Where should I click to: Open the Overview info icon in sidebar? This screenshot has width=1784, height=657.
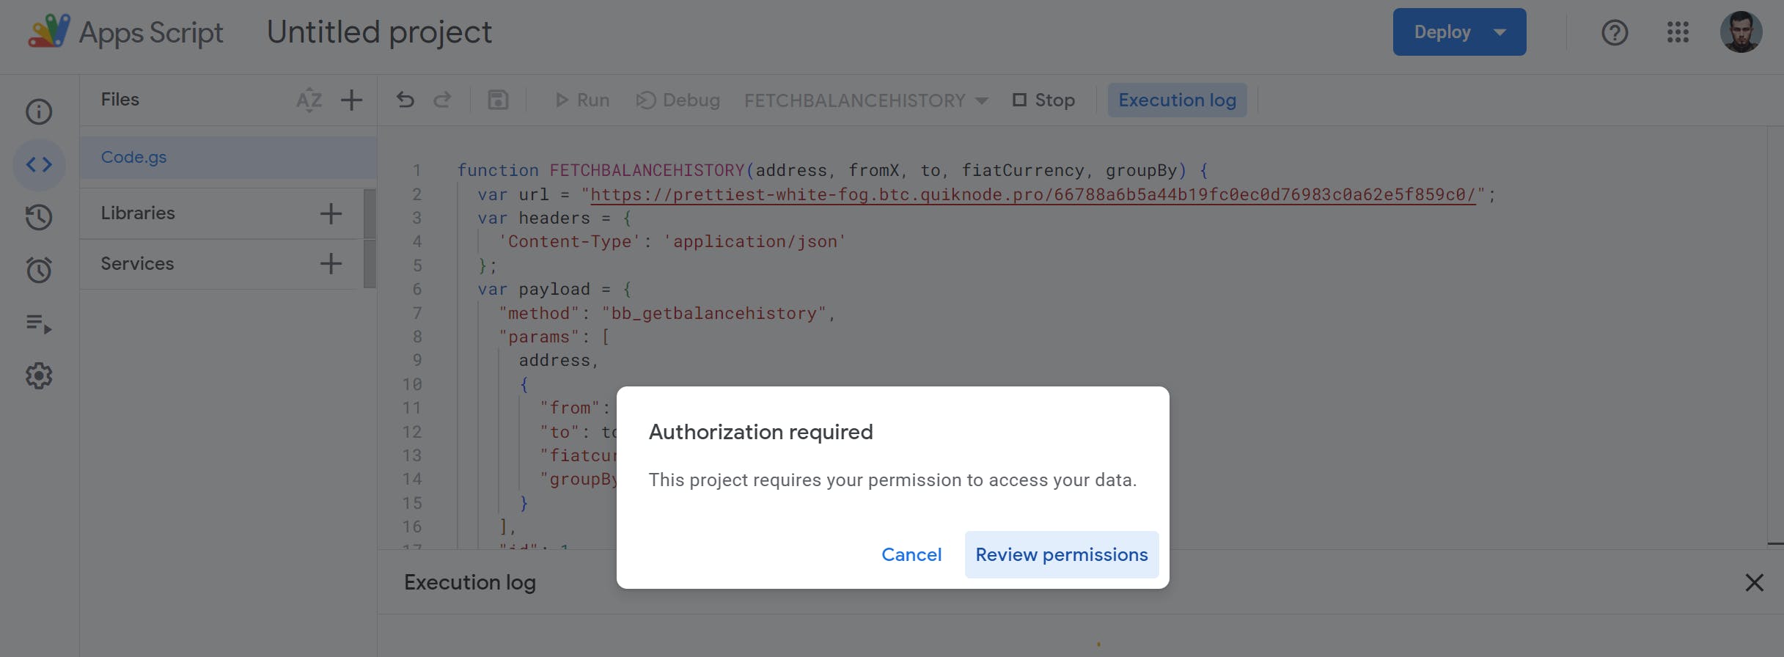click(x=39, y=111)
